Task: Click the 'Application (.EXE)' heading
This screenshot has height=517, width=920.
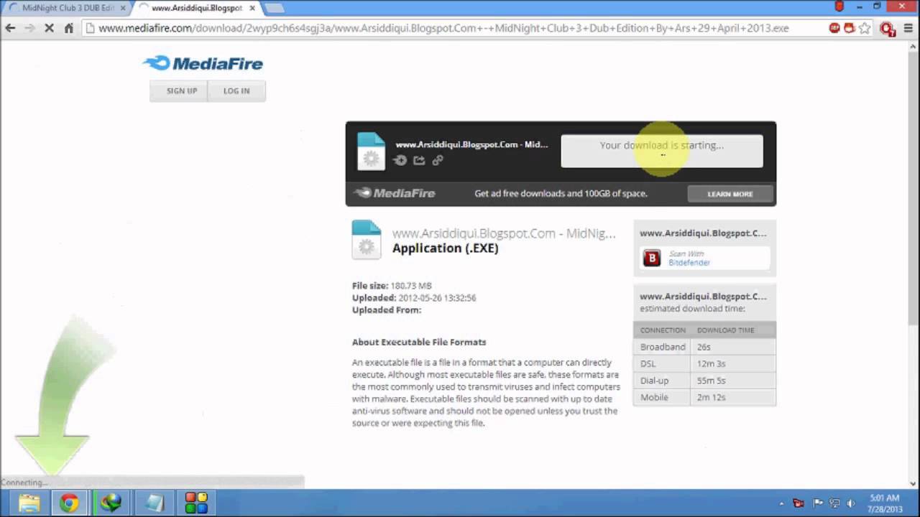Action: point(445,248)
